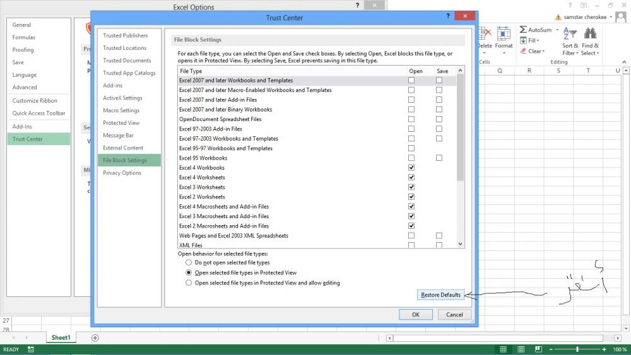Click the AutoSum icon in the ribbon
This screenshot has width=631, height=355.
tap(523, 30)
